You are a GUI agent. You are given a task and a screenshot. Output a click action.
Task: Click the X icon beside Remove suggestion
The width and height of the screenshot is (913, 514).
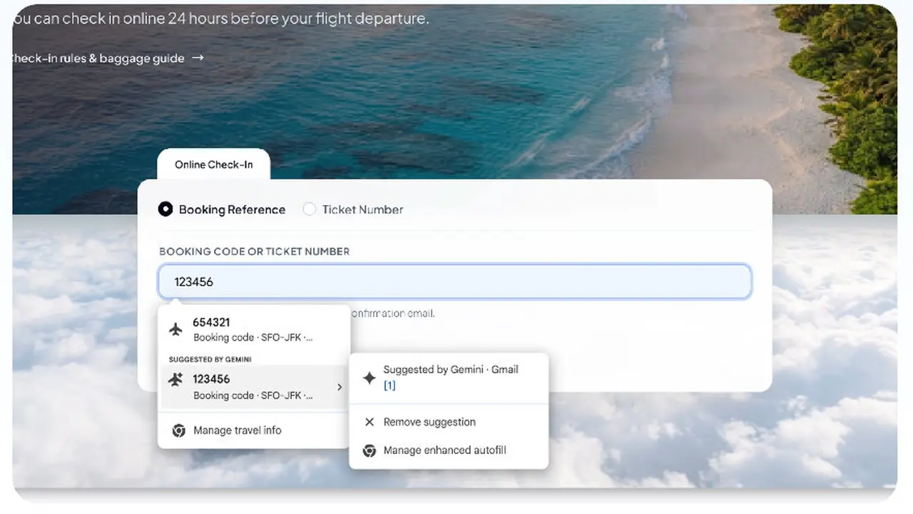coord(369,422)
